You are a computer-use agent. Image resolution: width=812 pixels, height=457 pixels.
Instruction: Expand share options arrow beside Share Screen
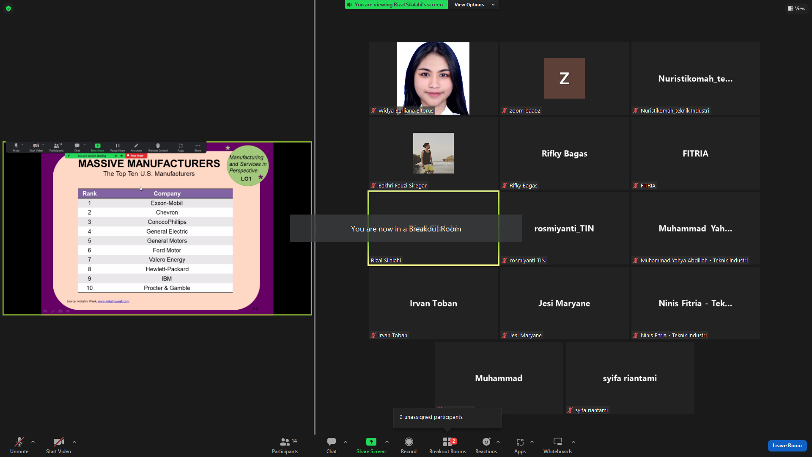coord(387,442)
